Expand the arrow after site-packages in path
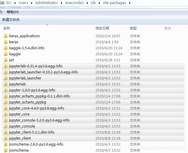Screen dimensions: 188x153 pyautogui.click(x=130, y=3)
